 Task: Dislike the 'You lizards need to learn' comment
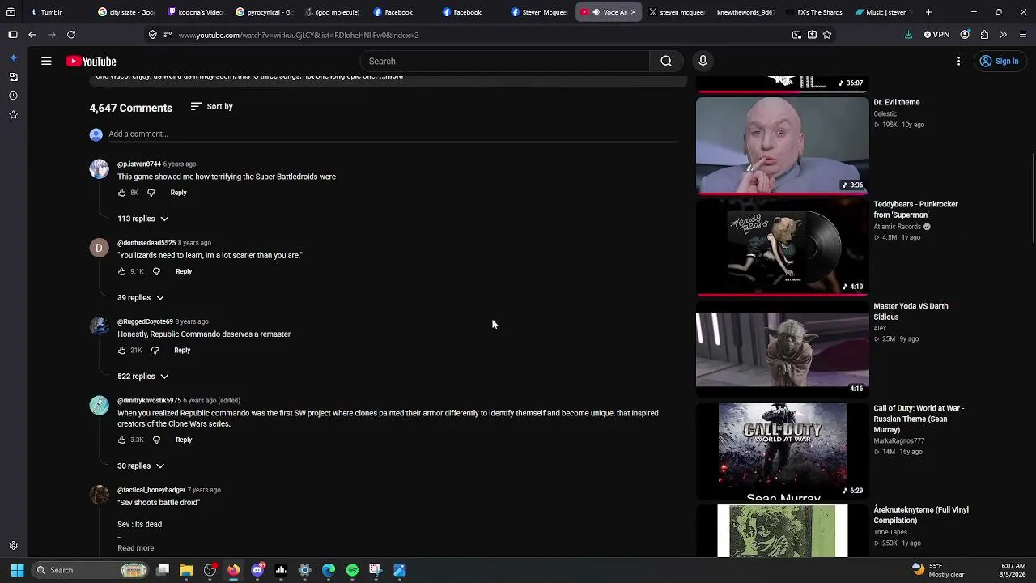pos(156,271)
